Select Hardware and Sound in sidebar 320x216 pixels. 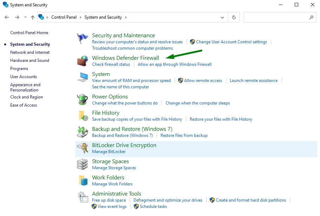pos(30,61)
